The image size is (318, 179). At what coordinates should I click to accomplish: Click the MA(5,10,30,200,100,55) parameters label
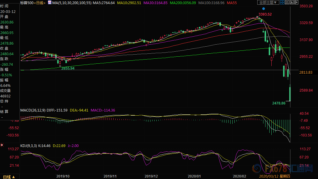coord(72,3)
